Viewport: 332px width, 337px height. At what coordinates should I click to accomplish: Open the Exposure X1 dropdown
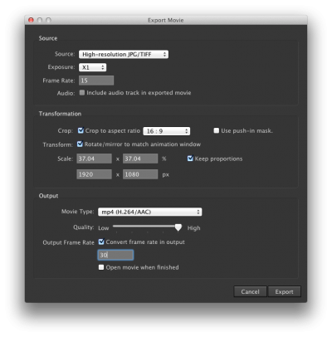tap(92, 67)
